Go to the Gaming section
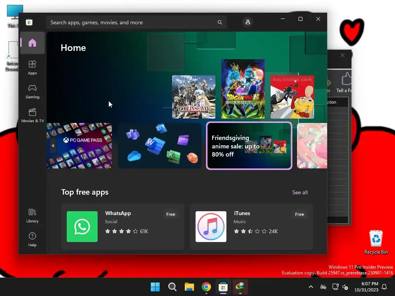 click(32, 91)
